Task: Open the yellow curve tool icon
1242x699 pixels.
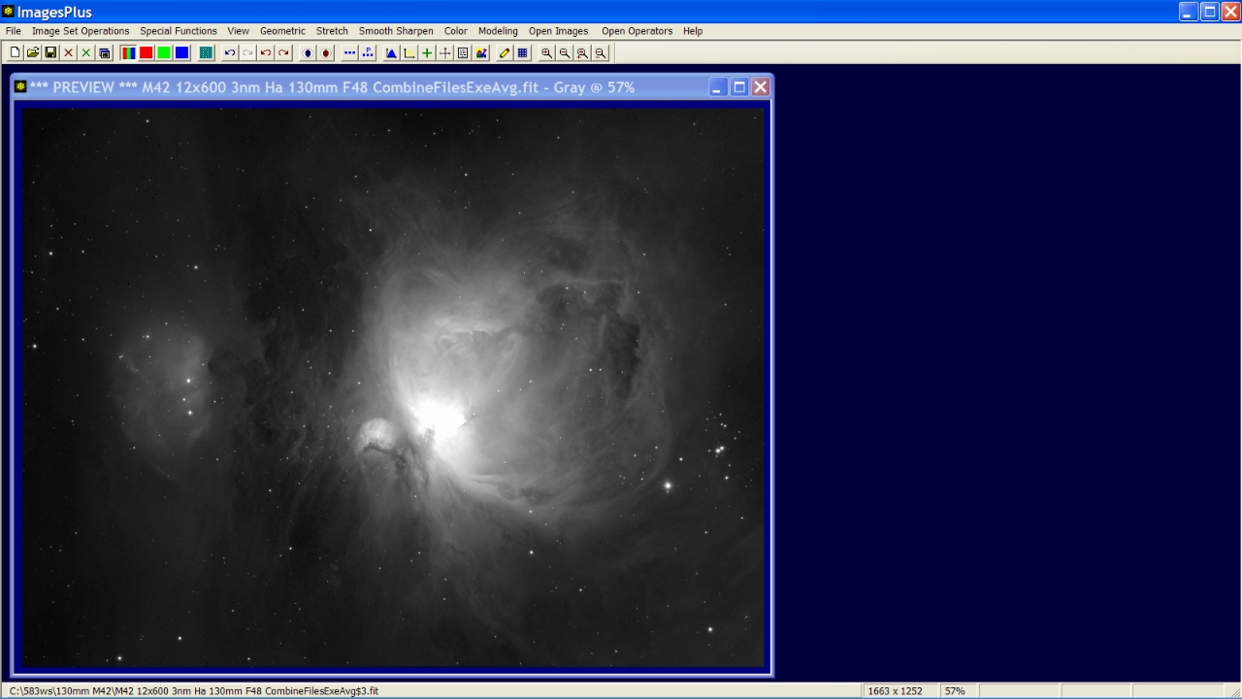Action: 409,52
